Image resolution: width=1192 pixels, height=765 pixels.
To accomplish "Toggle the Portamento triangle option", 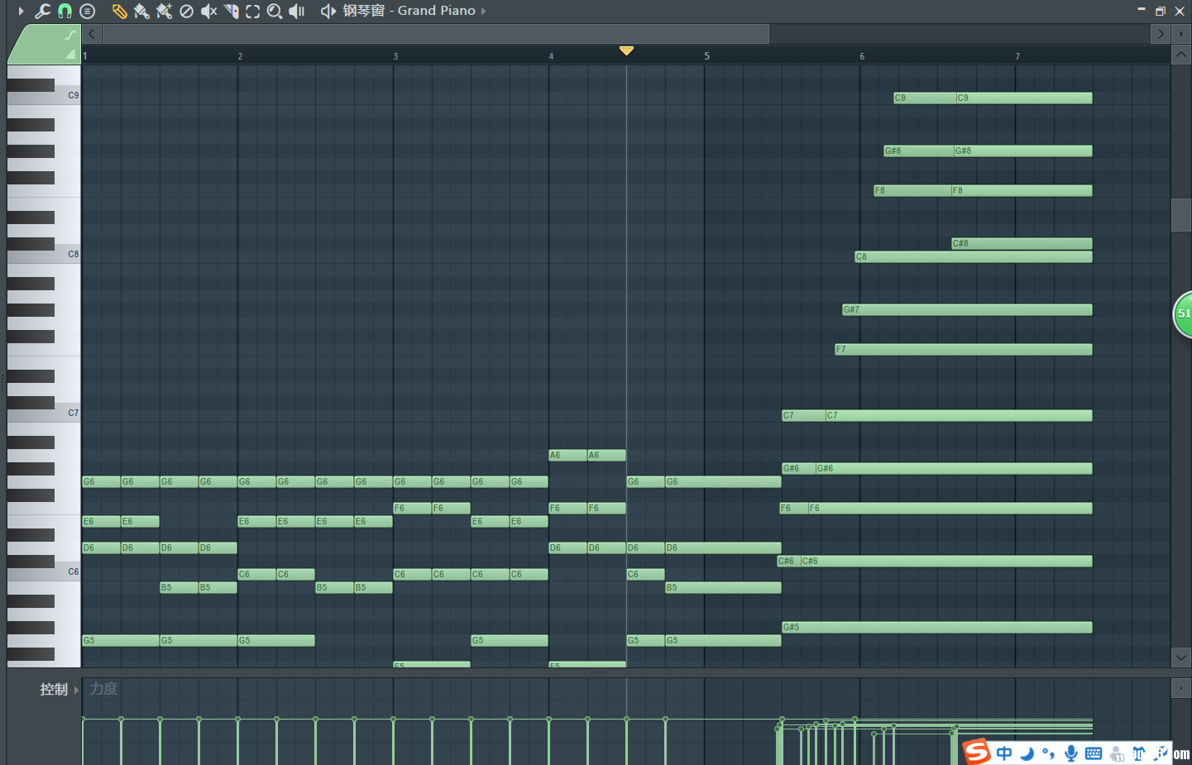I will pos(70,55).
